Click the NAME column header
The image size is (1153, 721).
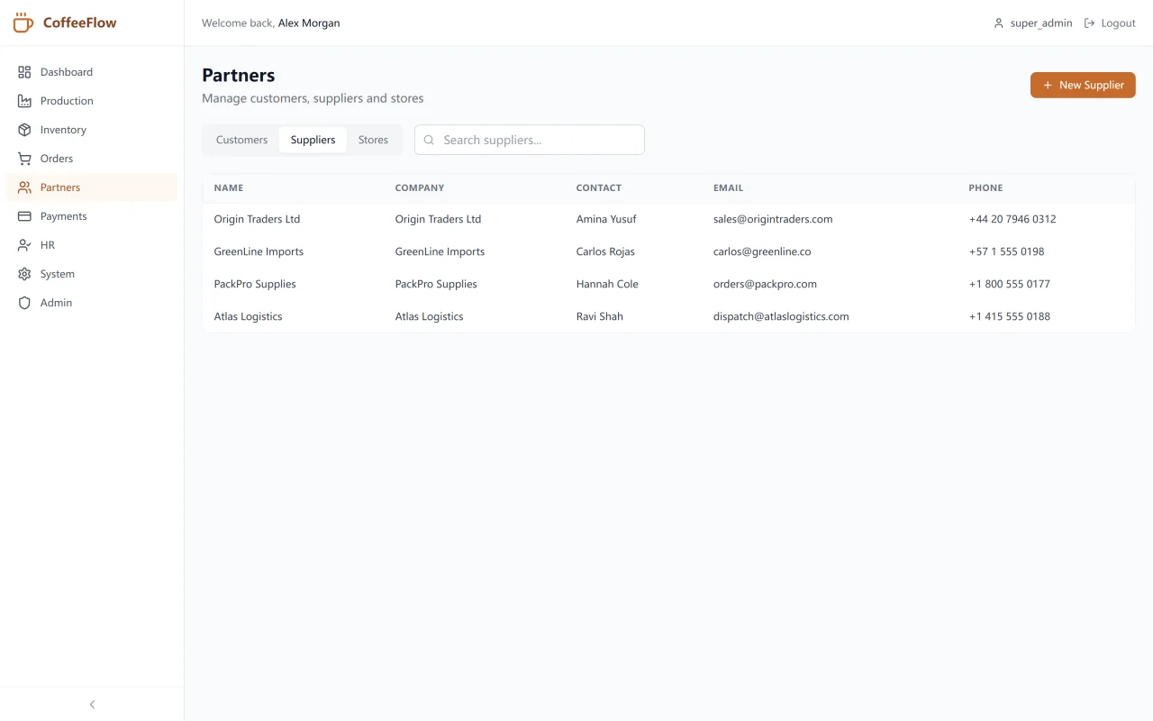pos(229,188)
